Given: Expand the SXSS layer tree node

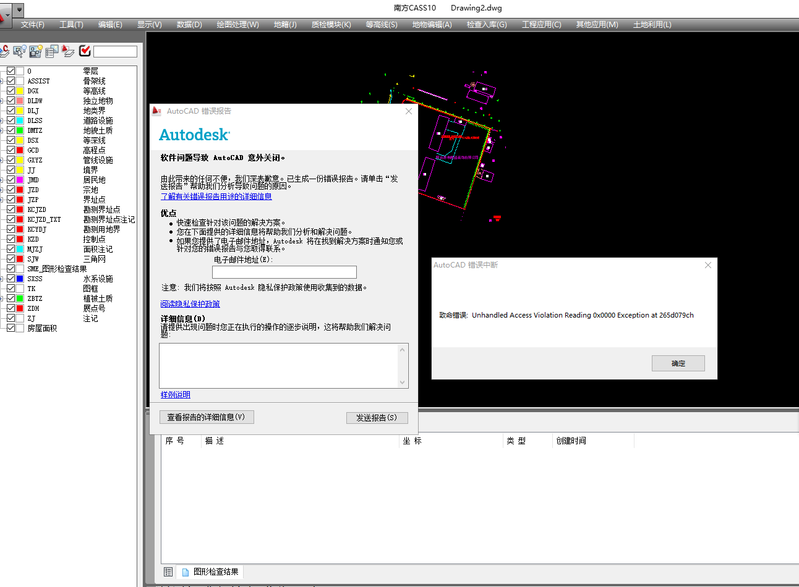Looking at the screenshot, I should point(2,279).
